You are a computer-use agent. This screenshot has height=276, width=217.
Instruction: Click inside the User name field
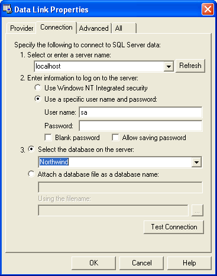pyautogui.click(x=141, y=112)
